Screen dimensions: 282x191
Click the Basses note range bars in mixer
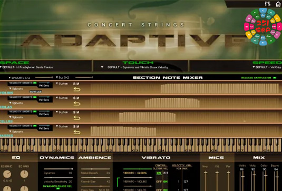(x=123, y=131)
